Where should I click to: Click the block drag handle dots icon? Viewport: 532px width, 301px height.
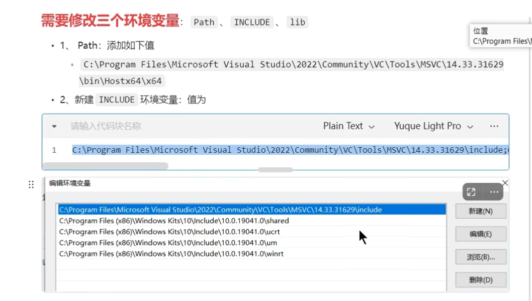(31, 184)
